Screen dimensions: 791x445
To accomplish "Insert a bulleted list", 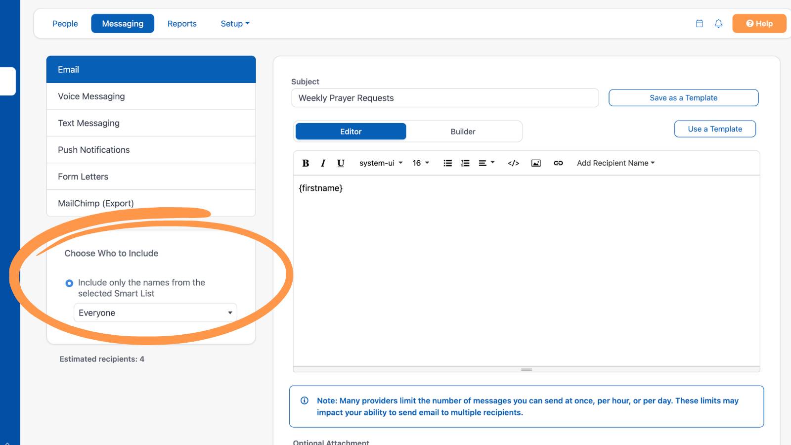I will [448, 163].
